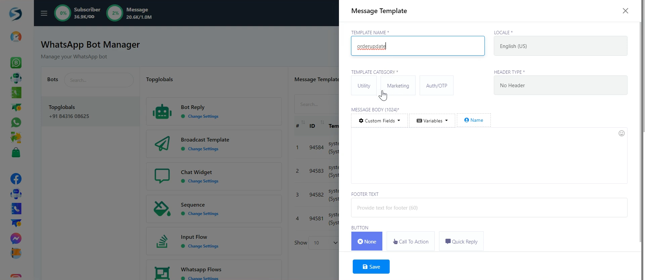Close the Message Template panel
Viewport: 645px width, 280px height.
(x=625, y=11)
